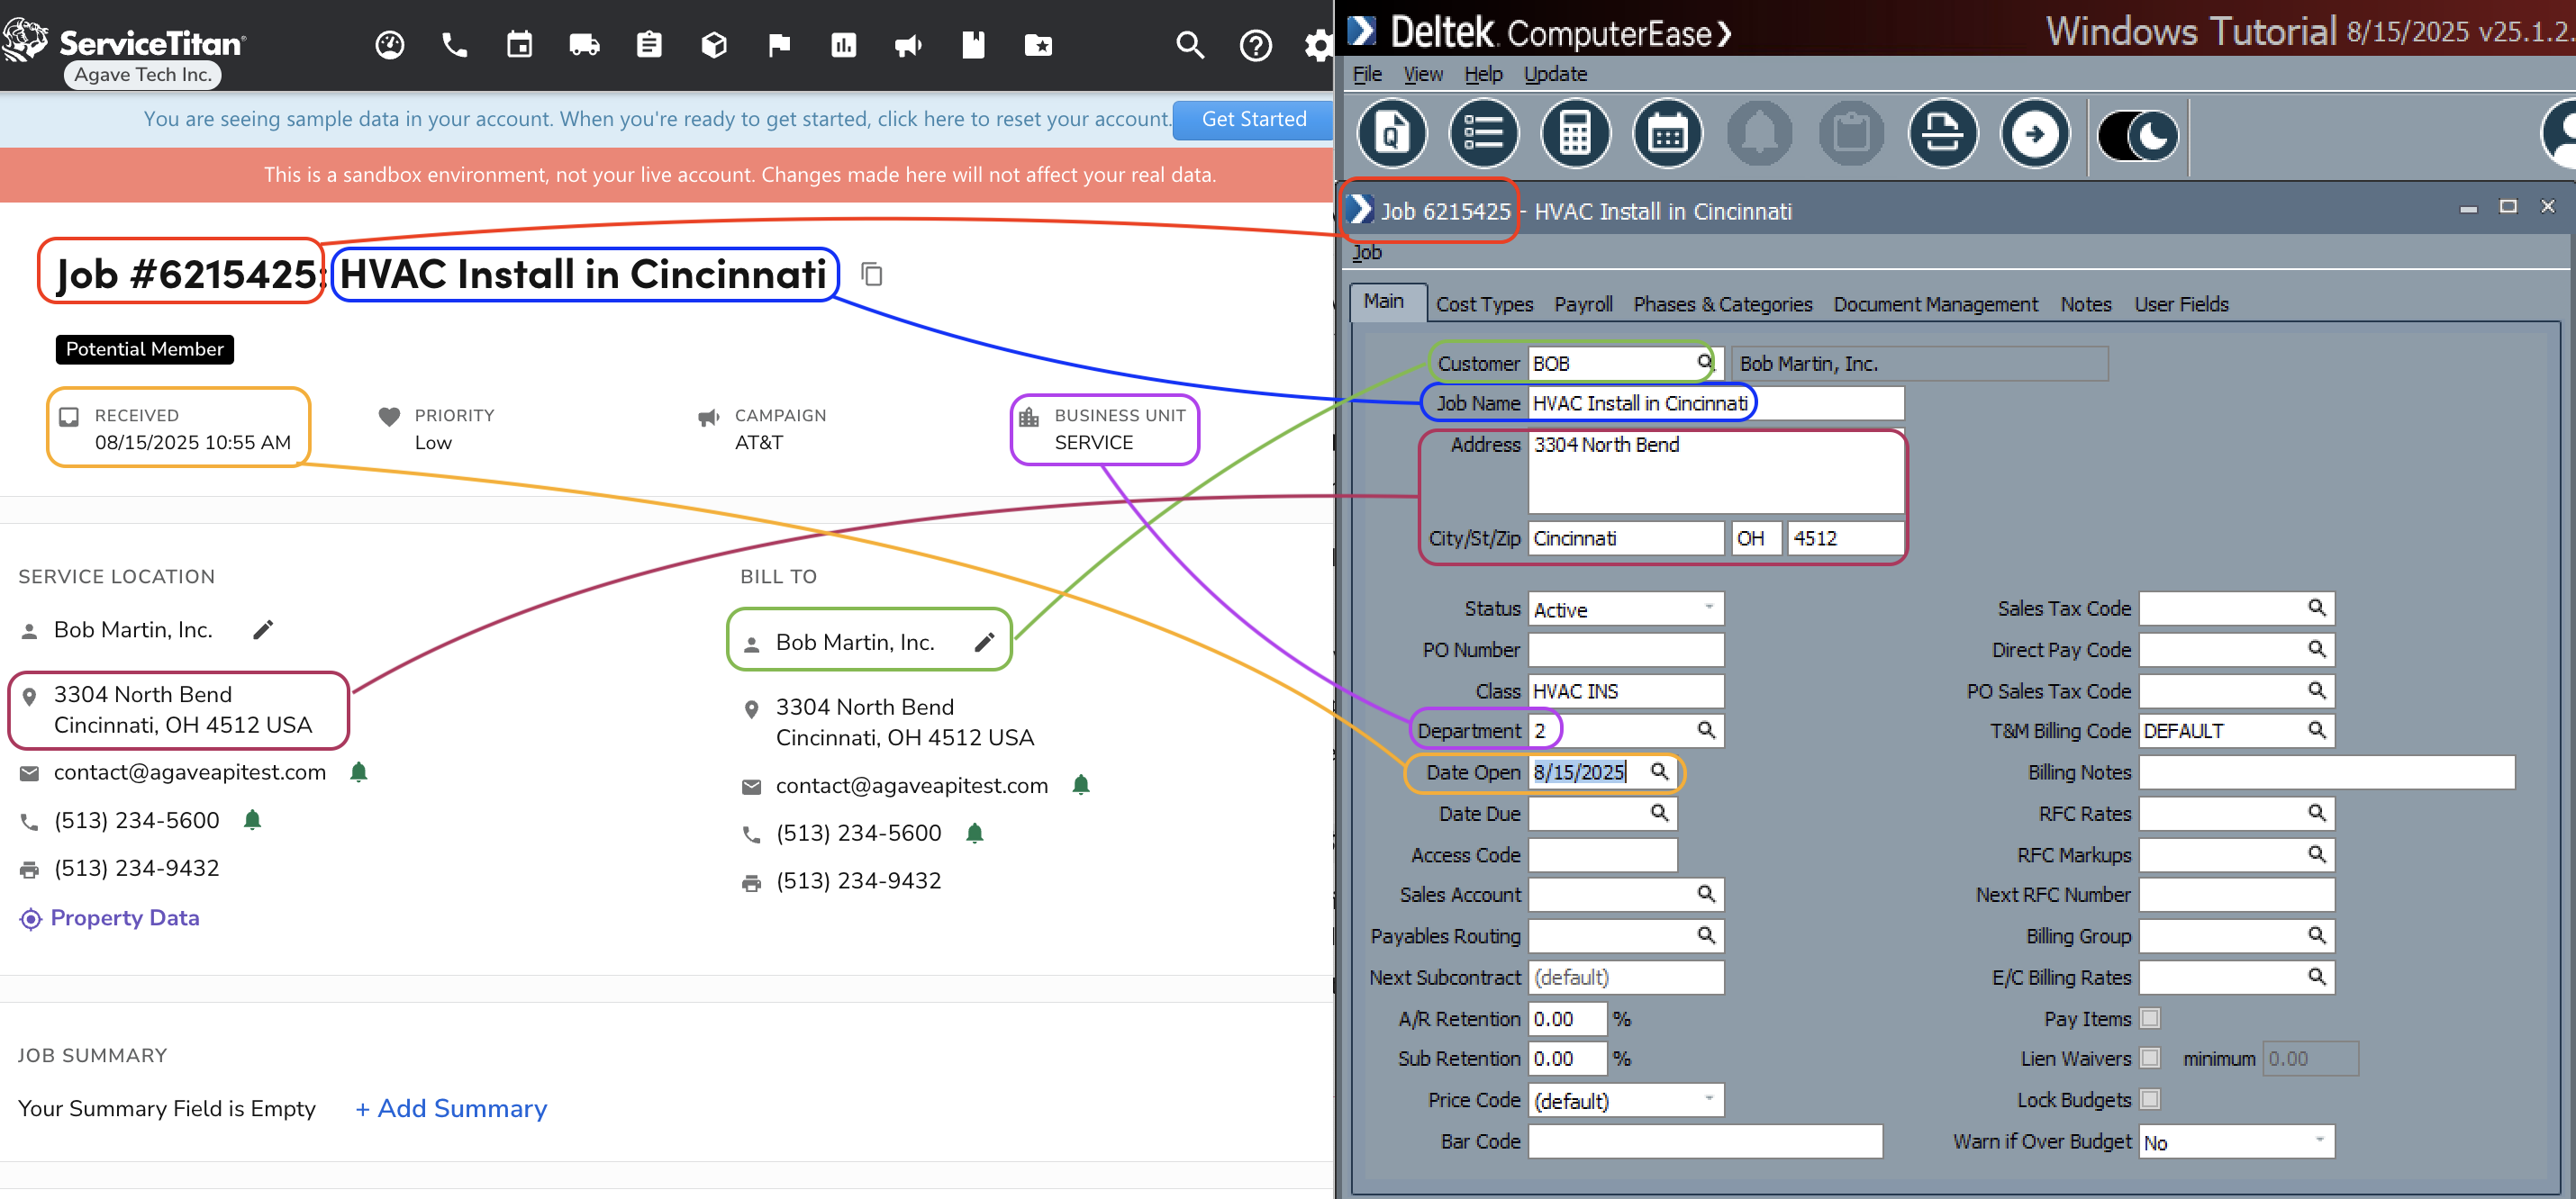Open the phone calls icon in ServiceTitan
Image resolution: width=2576 pixels, height=1199 pixels.
click(454, 45)
